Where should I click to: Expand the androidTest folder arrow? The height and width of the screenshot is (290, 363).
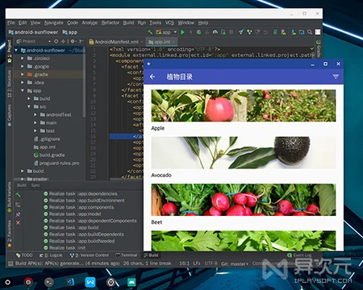[x=35, y=114]
